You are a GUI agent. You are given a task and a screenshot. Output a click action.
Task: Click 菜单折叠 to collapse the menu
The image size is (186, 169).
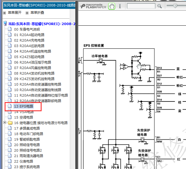coord(37,13)
